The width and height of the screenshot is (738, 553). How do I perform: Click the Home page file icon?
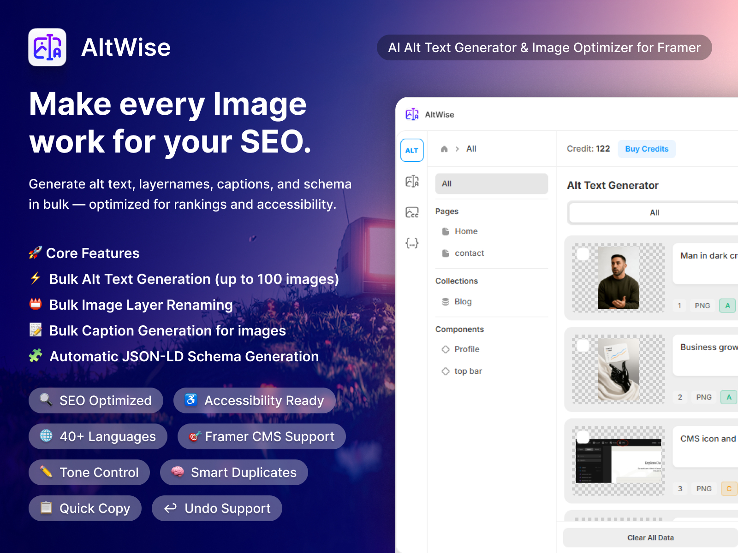click(446, 231)
